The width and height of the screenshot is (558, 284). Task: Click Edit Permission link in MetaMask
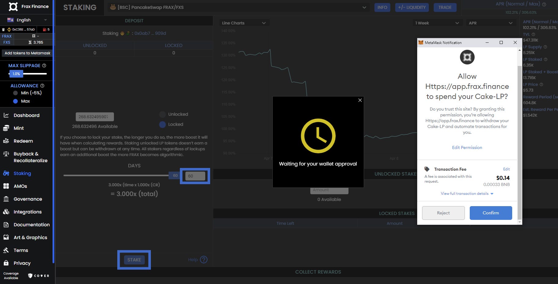tap(467, 147)
